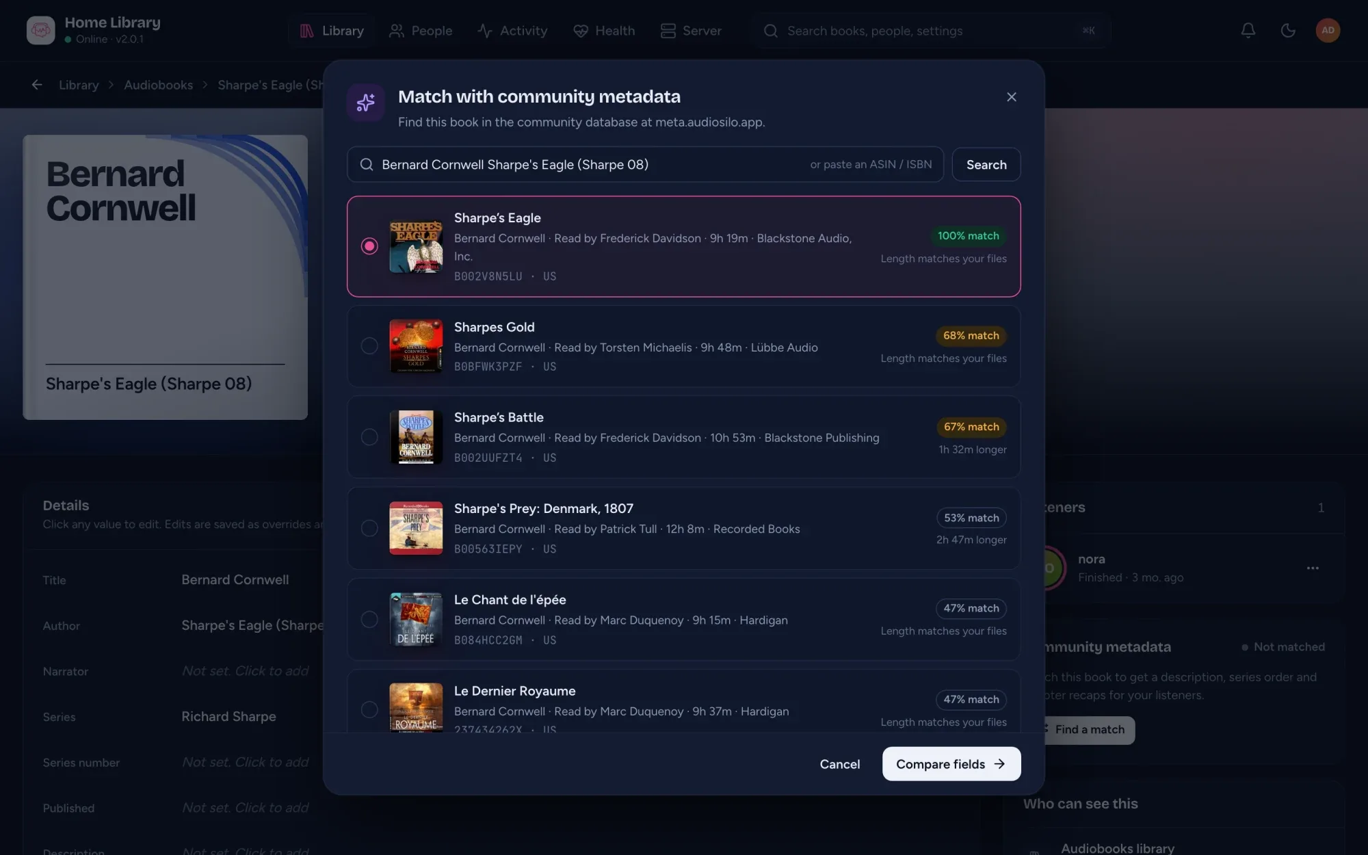Open the Activity tab
The height and width of the screenshot is (855, 1368).
(x=513, y=31)
